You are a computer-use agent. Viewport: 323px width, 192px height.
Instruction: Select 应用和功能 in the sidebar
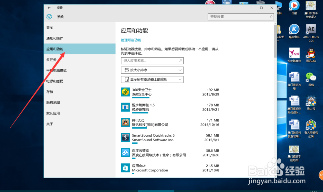[x=79, y=49]
